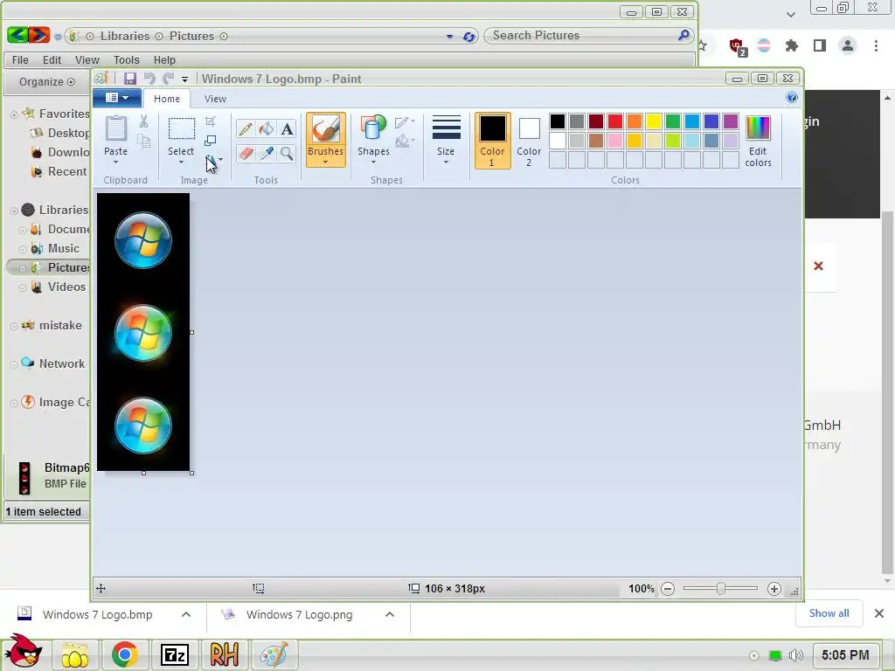
Task: Select the Text tool in Paint
Action: click(287, 129)
